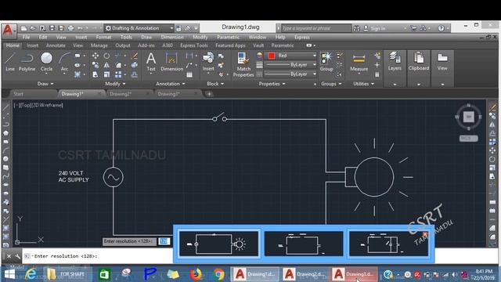This screenshot has width=501, height=282.
Task: Switch to the Annotate ribbon tab
Action: (56, 45)
